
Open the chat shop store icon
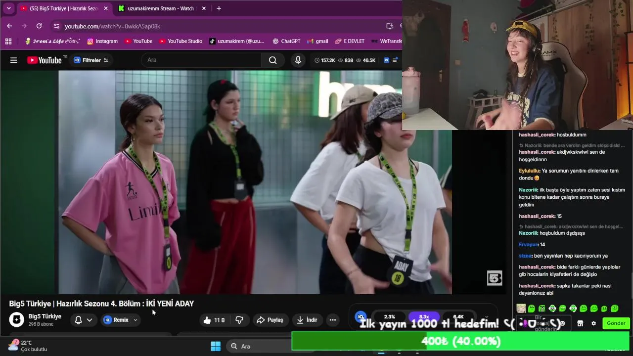[x=580, y=323]
